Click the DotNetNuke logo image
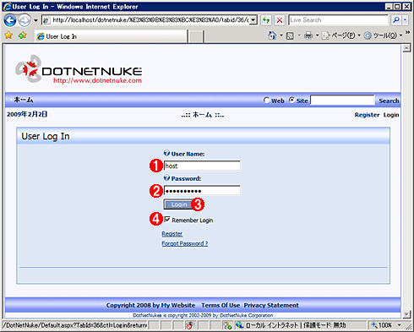This screenshot has width=414, height=332. (79, 69)
